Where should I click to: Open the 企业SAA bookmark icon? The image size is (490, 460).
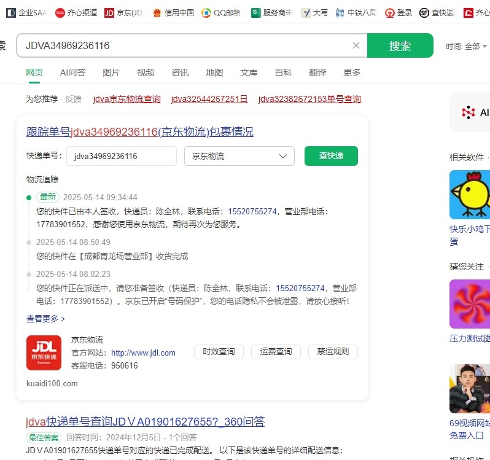coord(11,13)
